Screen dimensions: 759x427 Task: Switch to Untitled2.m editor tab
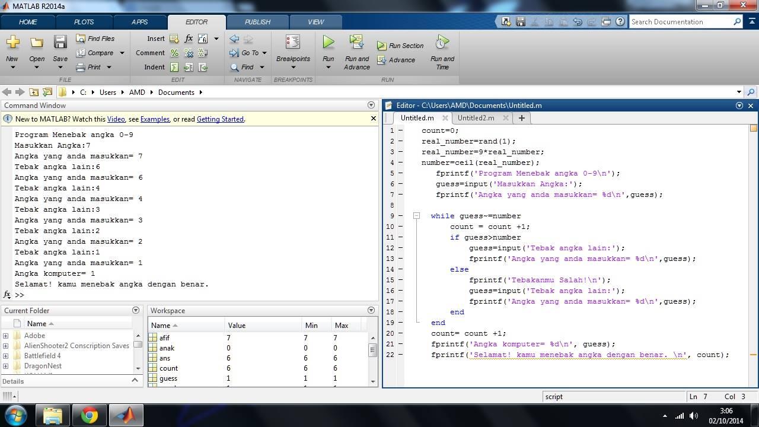coord(476,118)
